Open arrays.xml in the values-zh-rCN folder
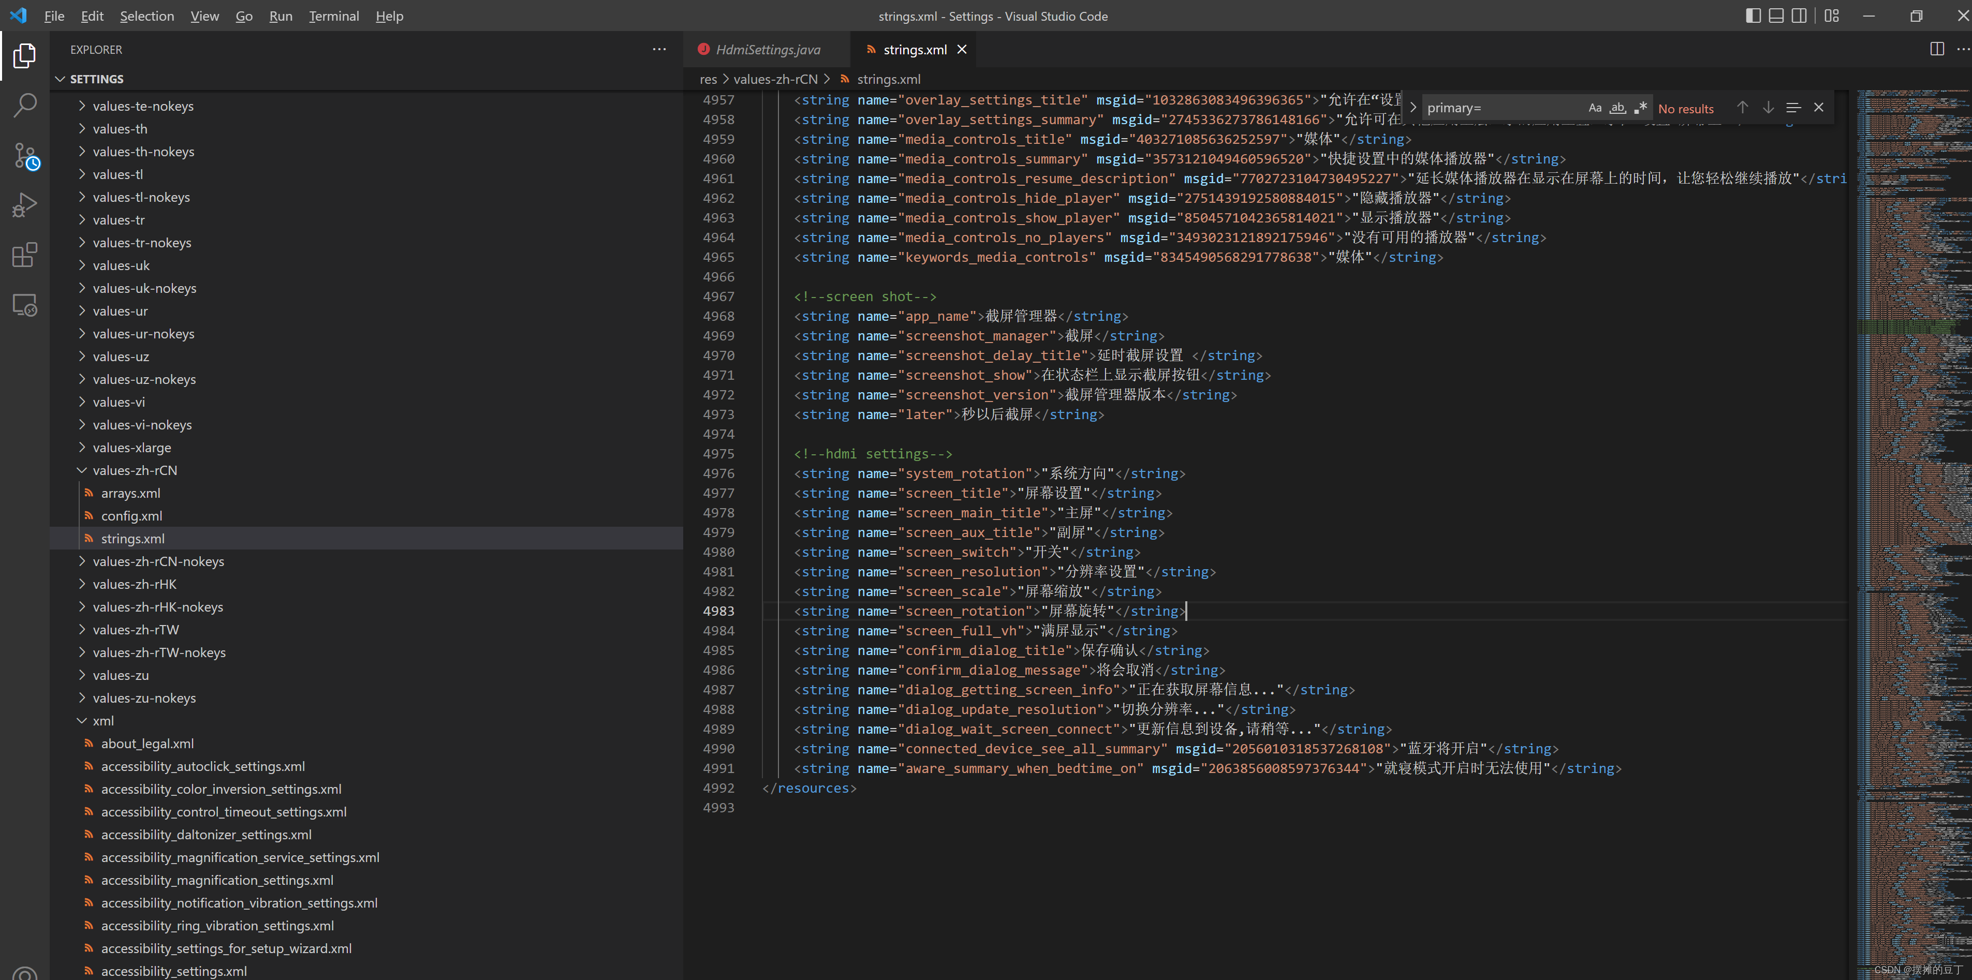Image resolution: width=1972 pixels, height=980 pixels. point(366,494)
